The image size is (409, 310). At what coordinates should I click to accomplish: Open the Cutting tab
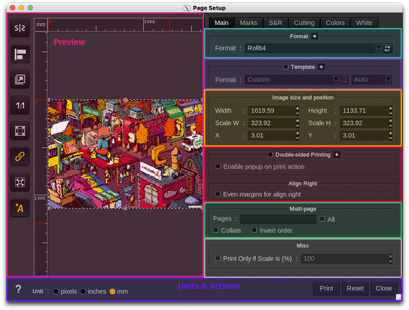[x=304, y=23]
